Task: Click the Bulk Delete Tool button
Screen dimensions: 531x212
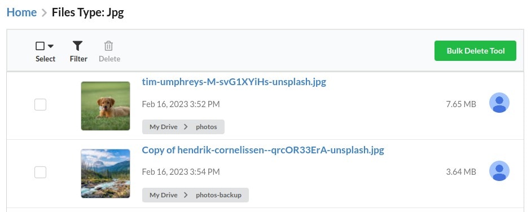Action: [475, 51]
